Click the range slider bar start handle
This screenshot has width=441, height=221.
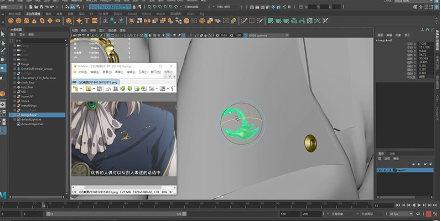coord(48,214)
